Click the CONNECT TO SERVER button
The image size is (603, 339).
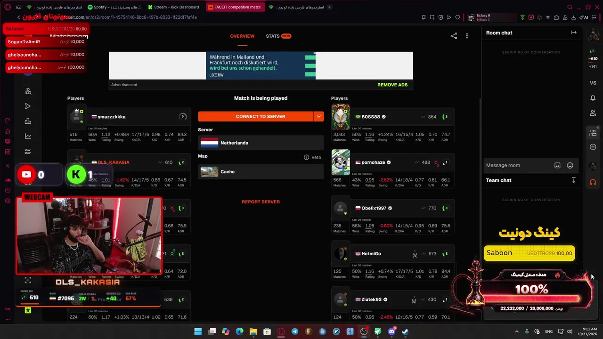click(256, 116)
